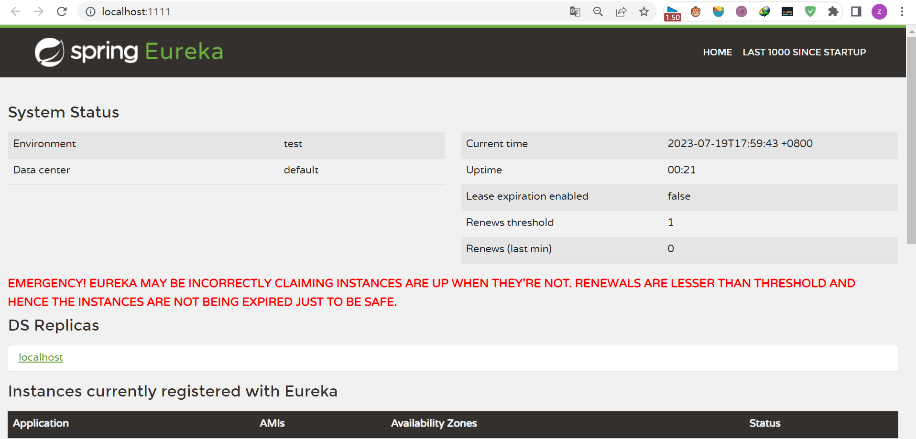Open LAST 1000 SINCE STARTUP page
Image resolution: width=916 pixels, height=439 pixels.
click(804, 52)
